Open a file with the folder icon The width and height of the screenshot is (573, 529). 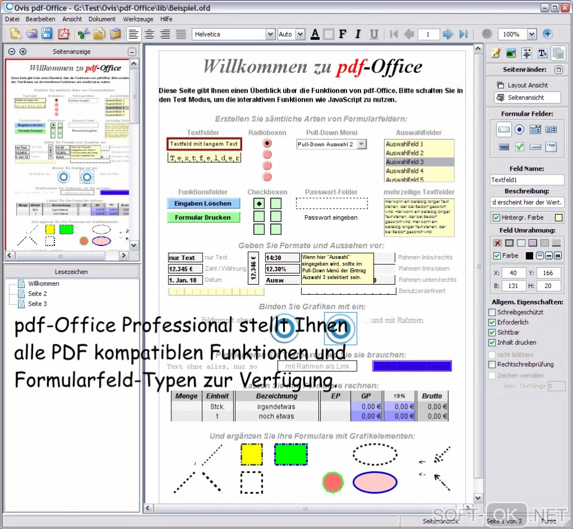click(x=31, y=34)
